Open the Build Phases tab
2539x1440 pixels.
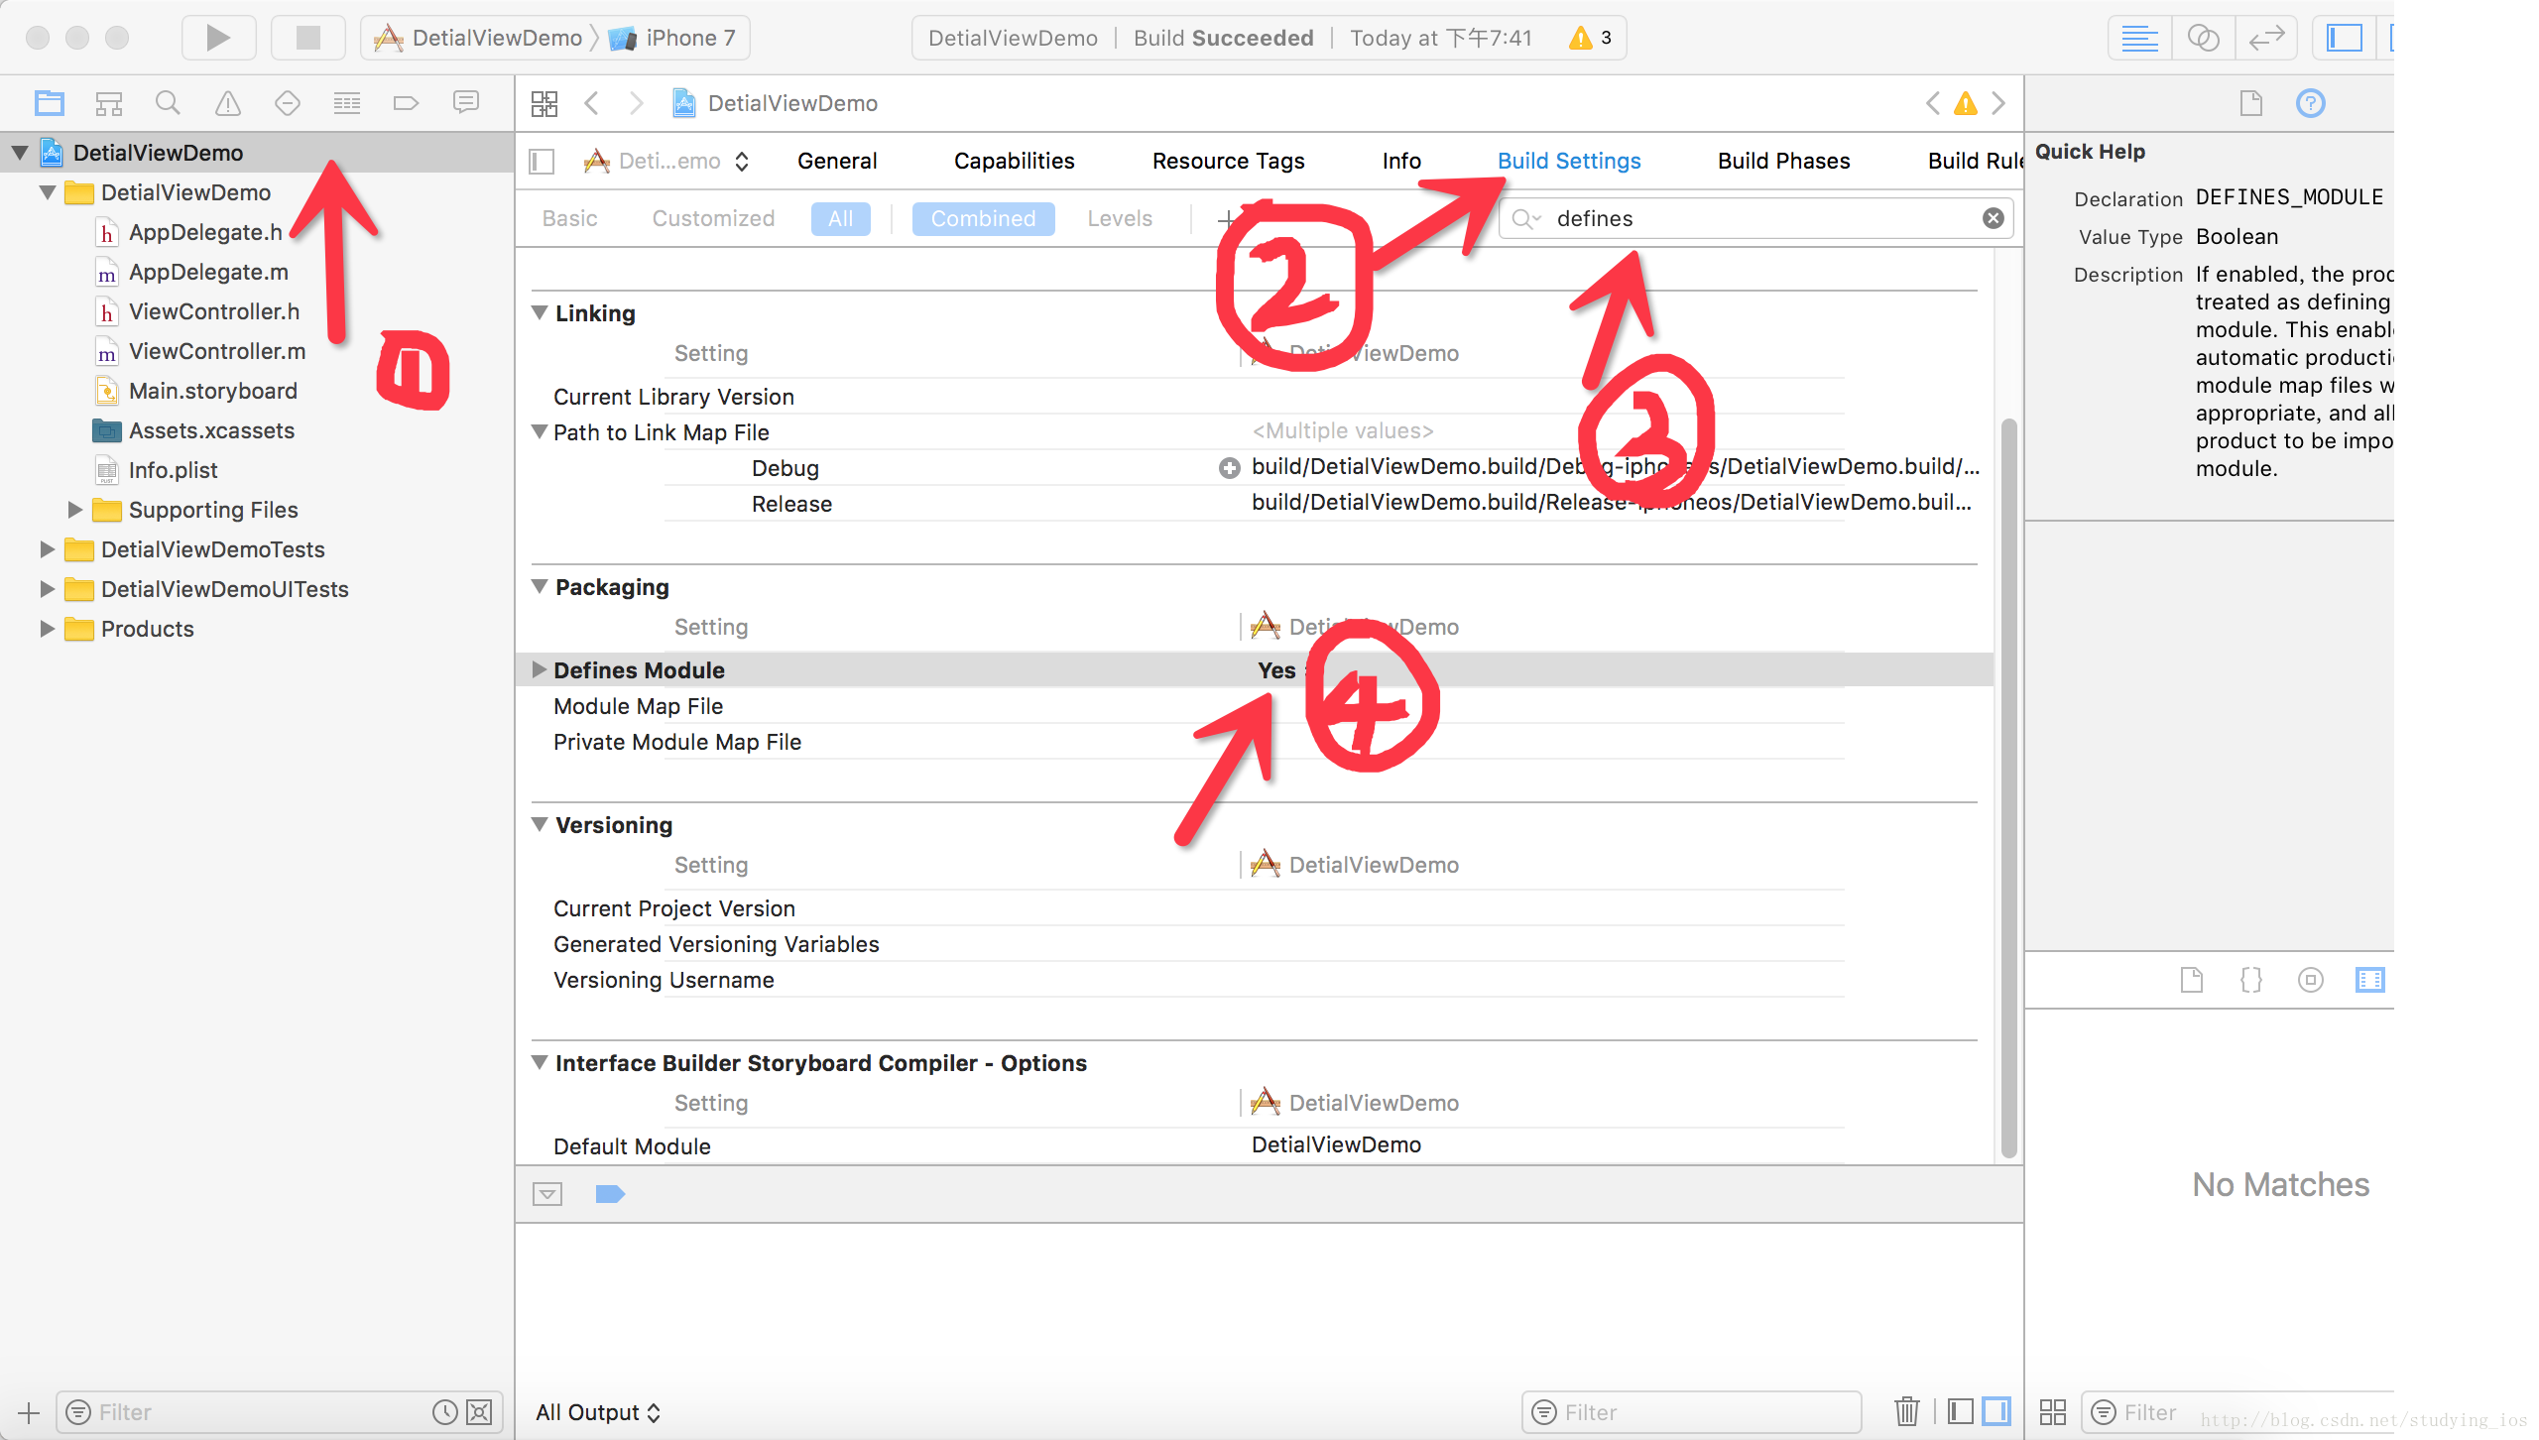pyautogui.click(x=1783, y=161)
